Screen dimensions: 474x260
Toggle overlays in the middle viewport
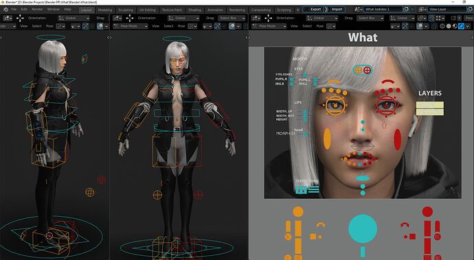pyautogui.click(x=232, y=26)
